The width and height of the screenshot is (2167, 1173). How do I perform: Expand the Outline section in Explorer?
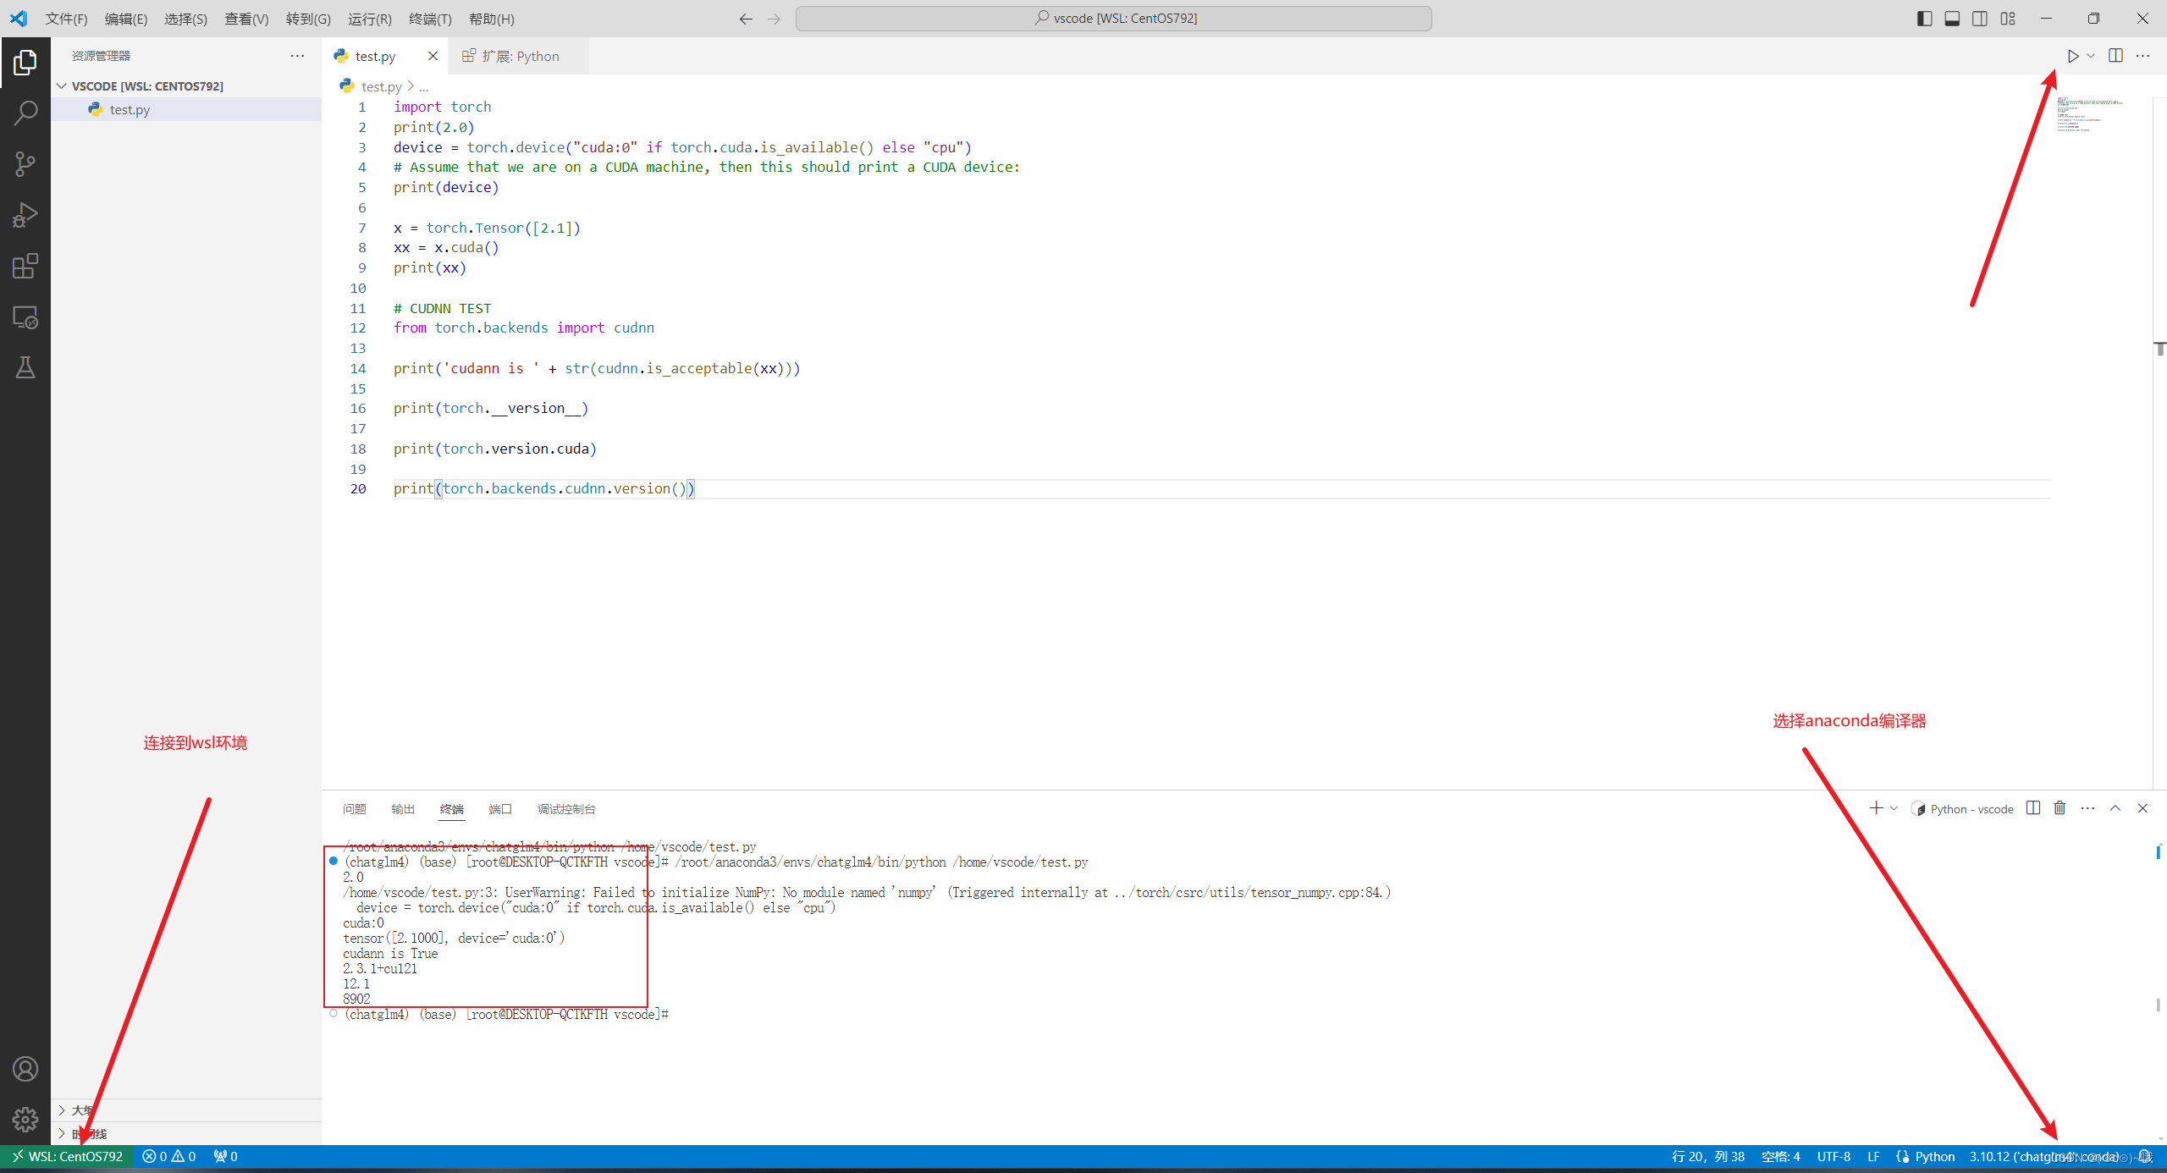coord(62,1110)
